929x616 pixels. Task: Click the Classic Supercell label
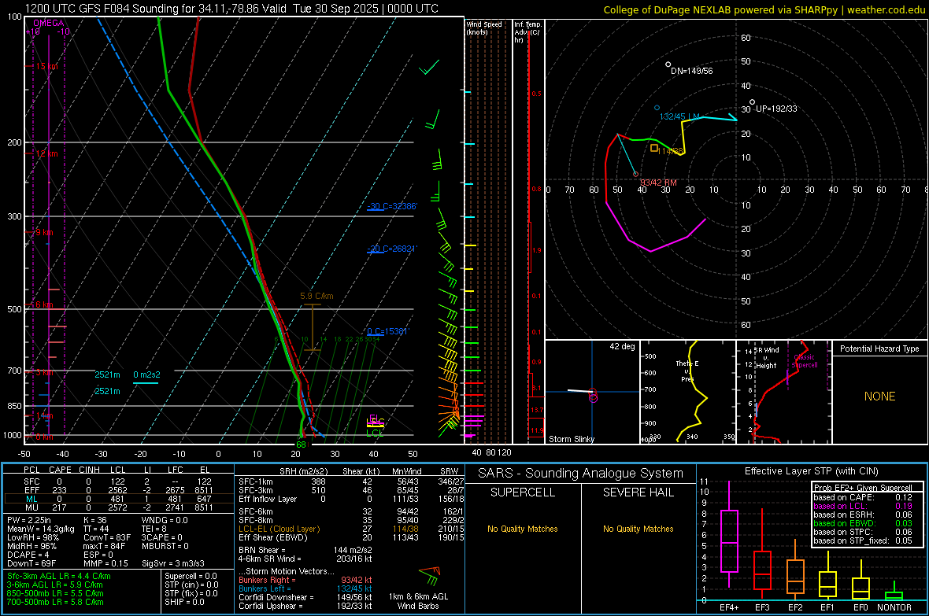pyautogui.click(x=805, y=361)
